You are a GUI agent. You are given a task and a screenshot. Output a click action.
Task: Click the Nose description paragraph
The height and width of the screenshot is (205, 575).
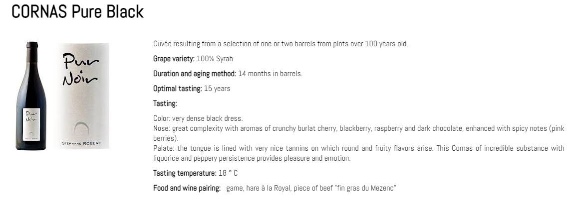(x=359, y=133)
